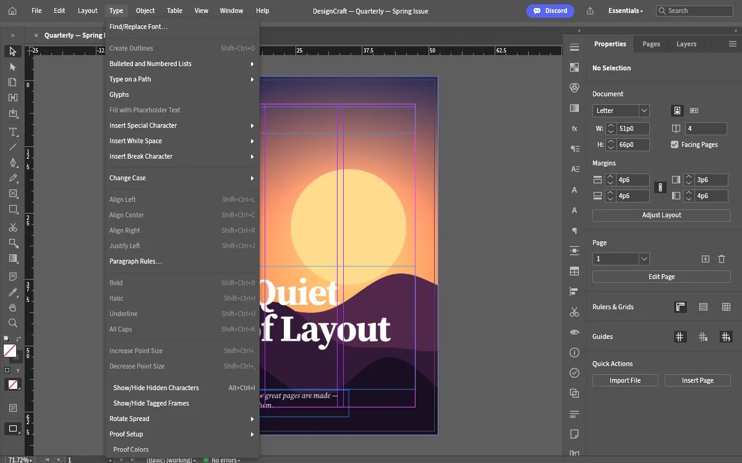Click the Adjust Layout button
This screenshot has width=742, height=463.
click(662, 215)
